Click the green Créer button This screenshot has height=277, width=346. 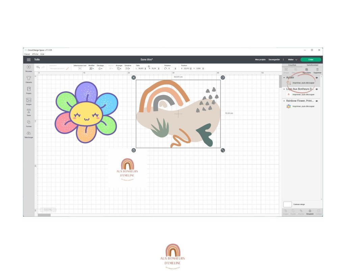tap(311, 60)
